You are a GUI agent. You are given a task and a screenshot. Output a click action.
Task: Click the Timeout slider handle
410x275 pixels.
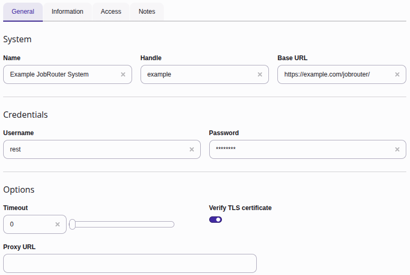tap(72, 224)
